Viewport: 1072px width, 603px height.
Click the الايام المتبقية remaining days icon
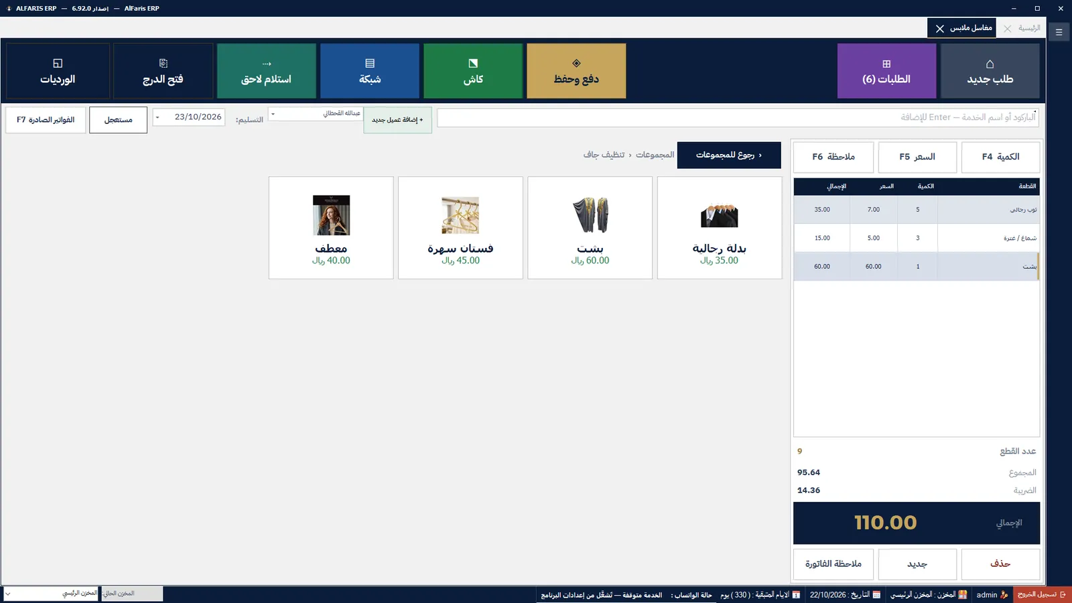tap(796, 595)
